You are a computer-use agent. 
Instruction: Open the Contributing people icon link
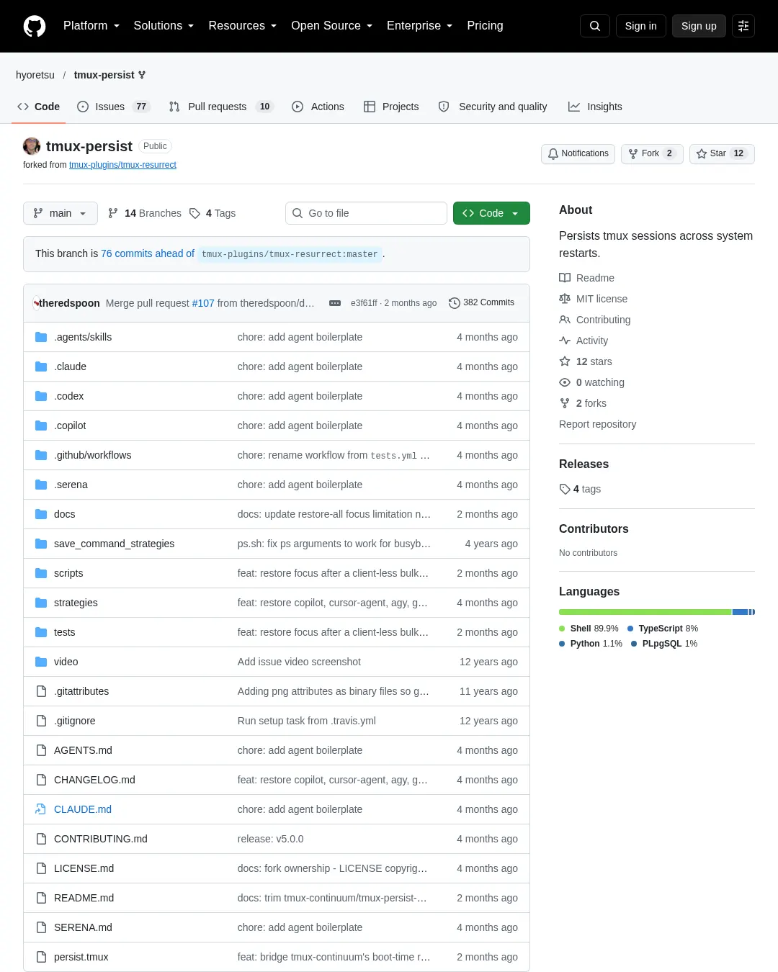click(x=565, y=320)
